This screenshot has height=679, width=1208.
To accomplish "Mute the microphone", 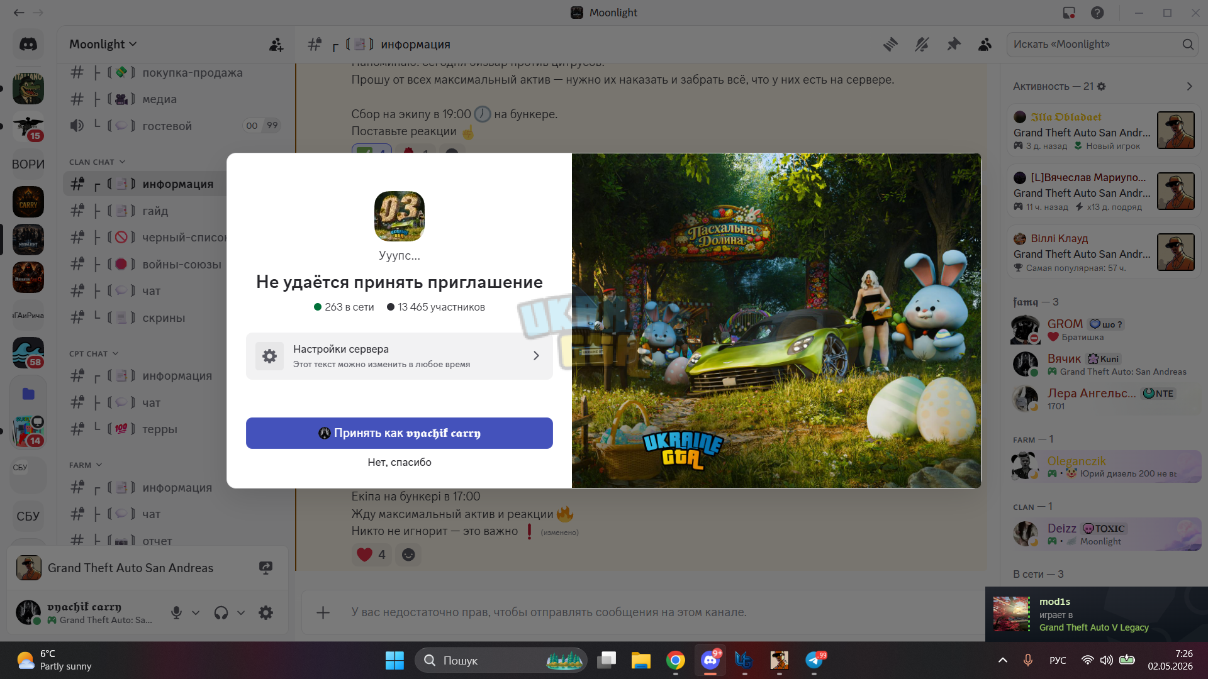I will (x=176, y=612).
